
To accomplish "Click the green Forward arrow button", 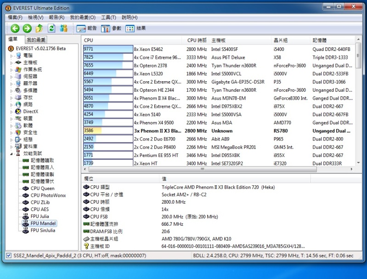I will [27, 28].
